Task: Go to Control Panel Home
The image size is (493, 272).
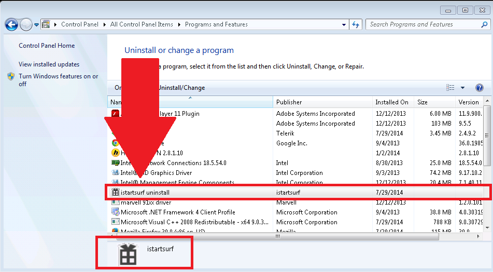Action: [x=47, y=46]
